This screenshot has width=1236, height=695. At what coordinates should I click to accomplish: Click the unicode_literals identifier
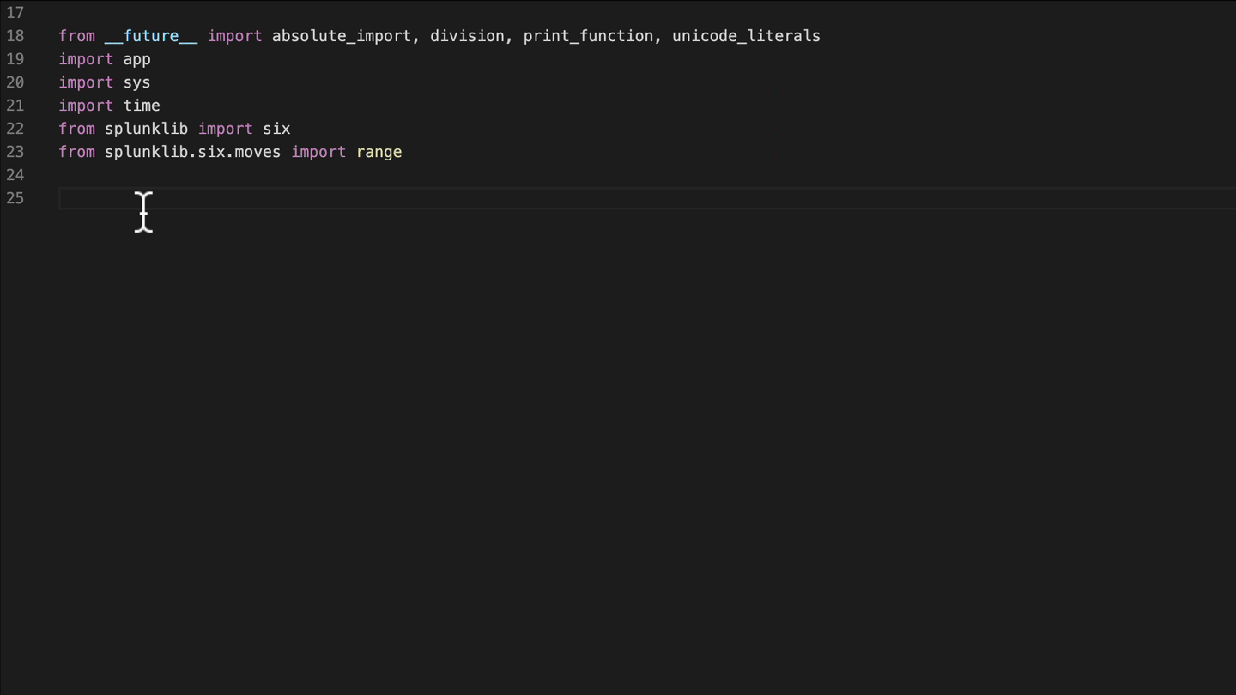(x=746, y=36)
